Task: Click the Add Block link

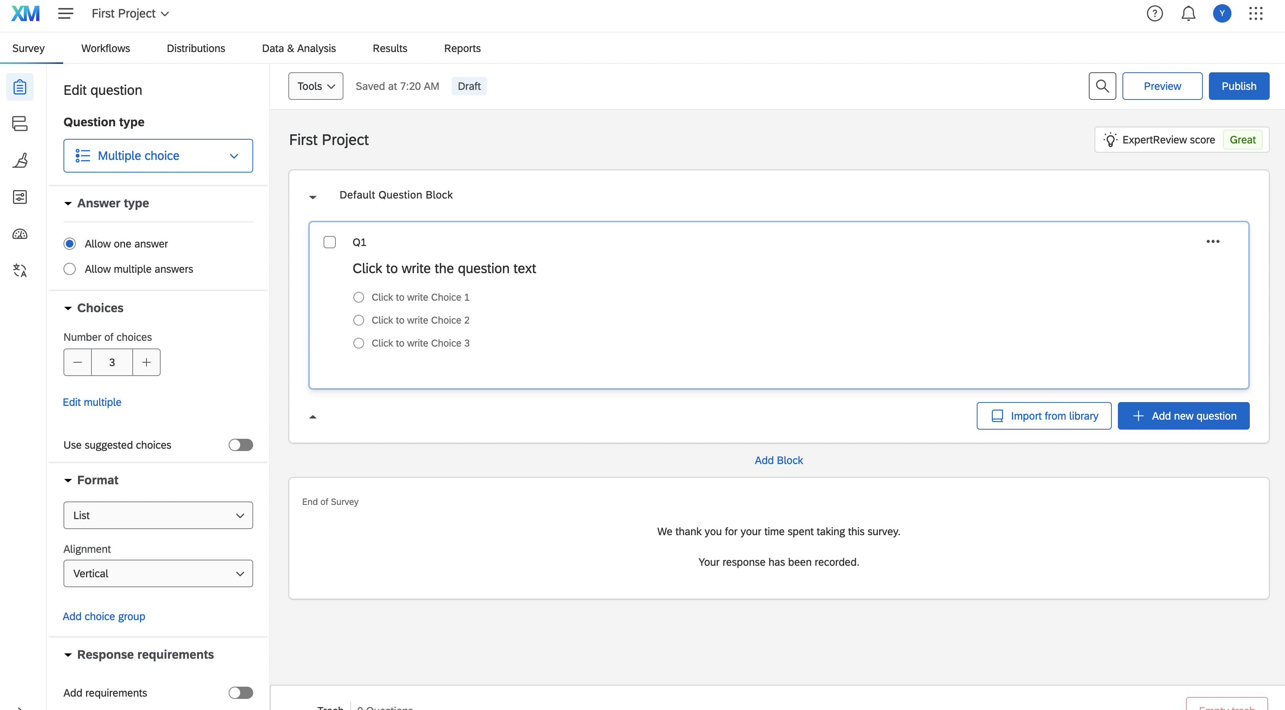Action: 778,460
